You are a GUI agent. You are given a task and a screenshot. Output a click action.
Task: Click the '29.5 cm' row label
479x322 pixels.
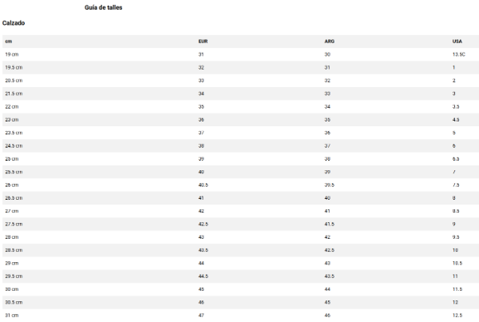(14, 276)
